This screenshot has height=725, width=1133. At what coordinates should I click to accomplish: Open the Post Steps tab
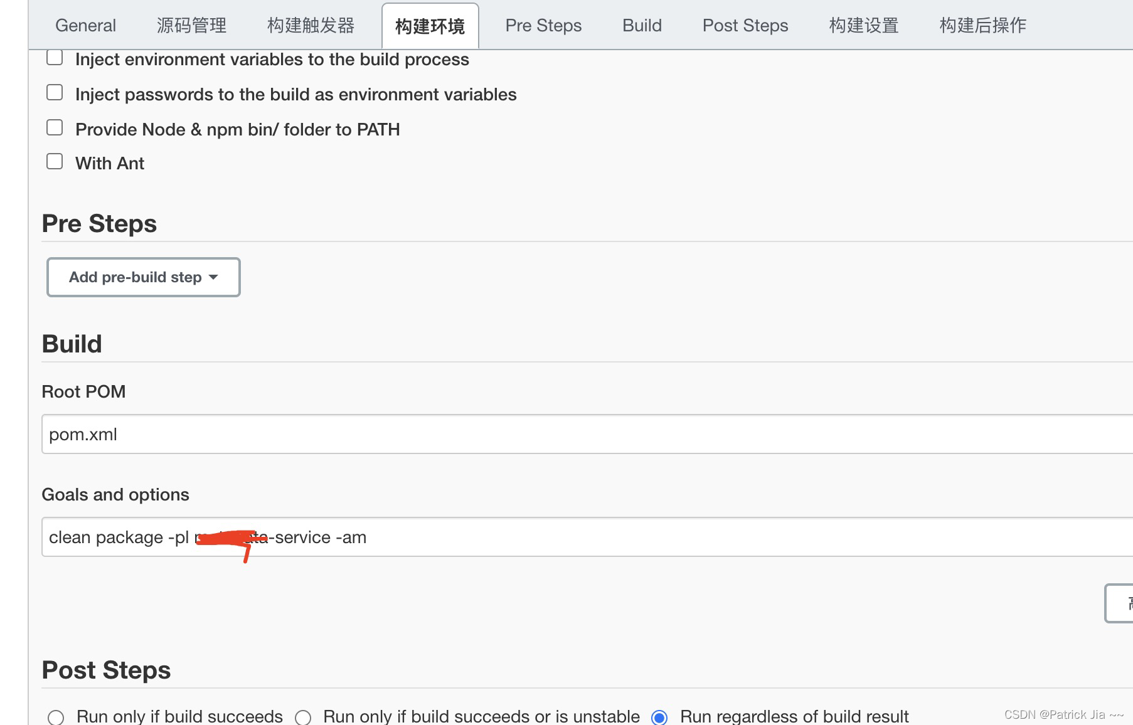pyautogui.click(x=745, y=25)
